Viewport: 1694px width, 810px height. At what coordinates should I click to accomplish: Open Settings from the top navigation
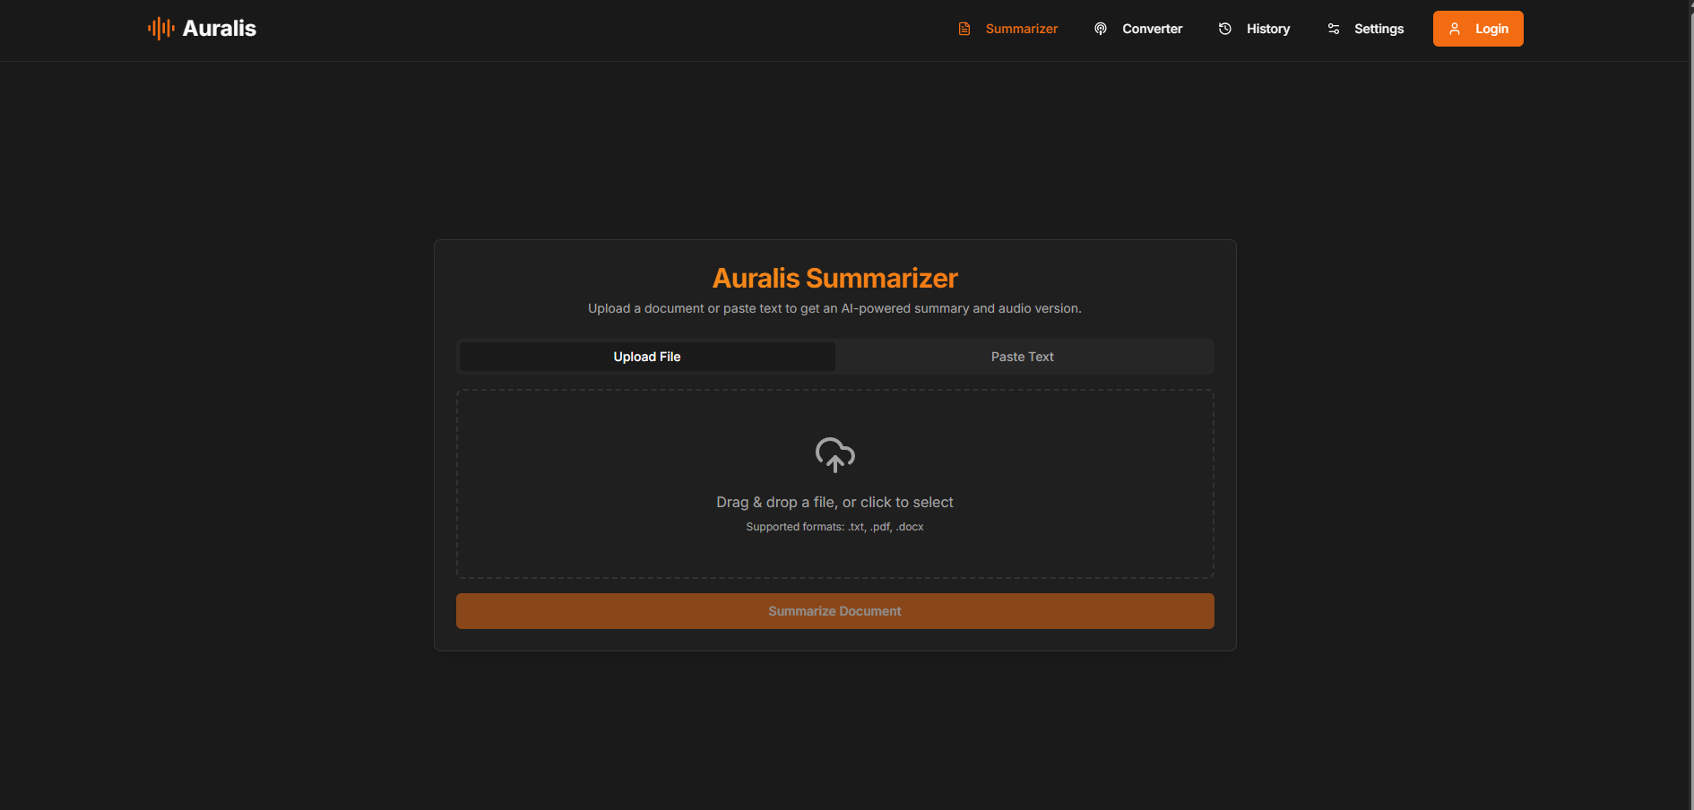pyautogui.click(x=1379, y=29)
